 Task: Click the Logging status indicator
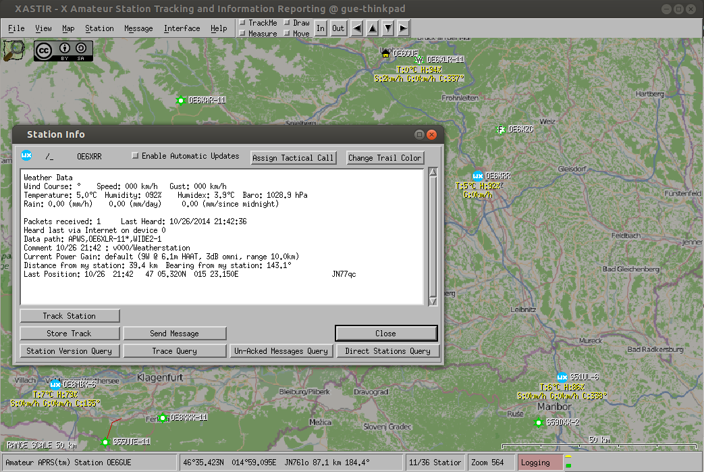[x=540, y=462]
